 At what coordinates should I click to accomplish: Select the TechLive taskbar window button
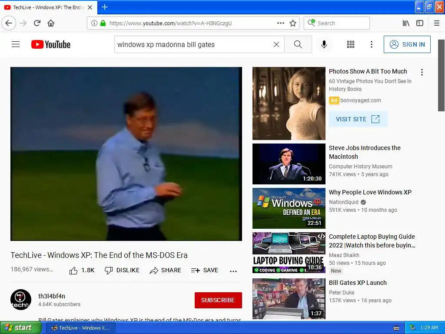click(x=80, y=328)
